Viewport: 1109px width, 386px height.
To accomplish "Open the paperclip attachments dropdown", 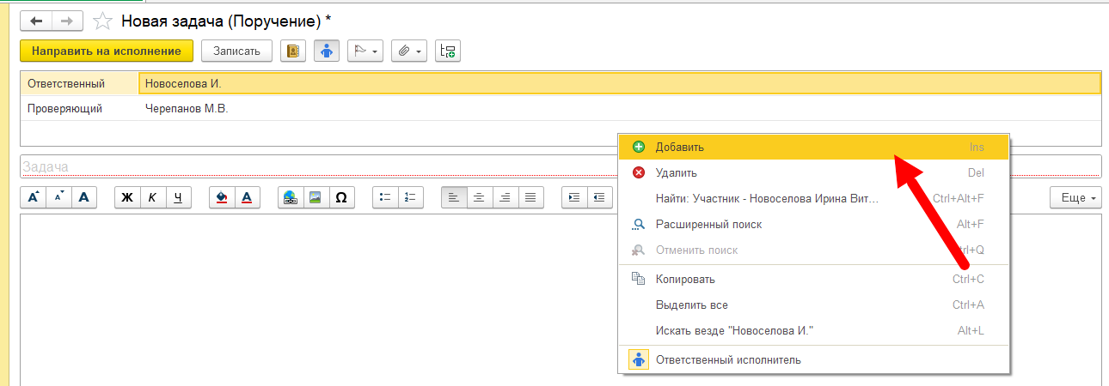I will 409,51.
